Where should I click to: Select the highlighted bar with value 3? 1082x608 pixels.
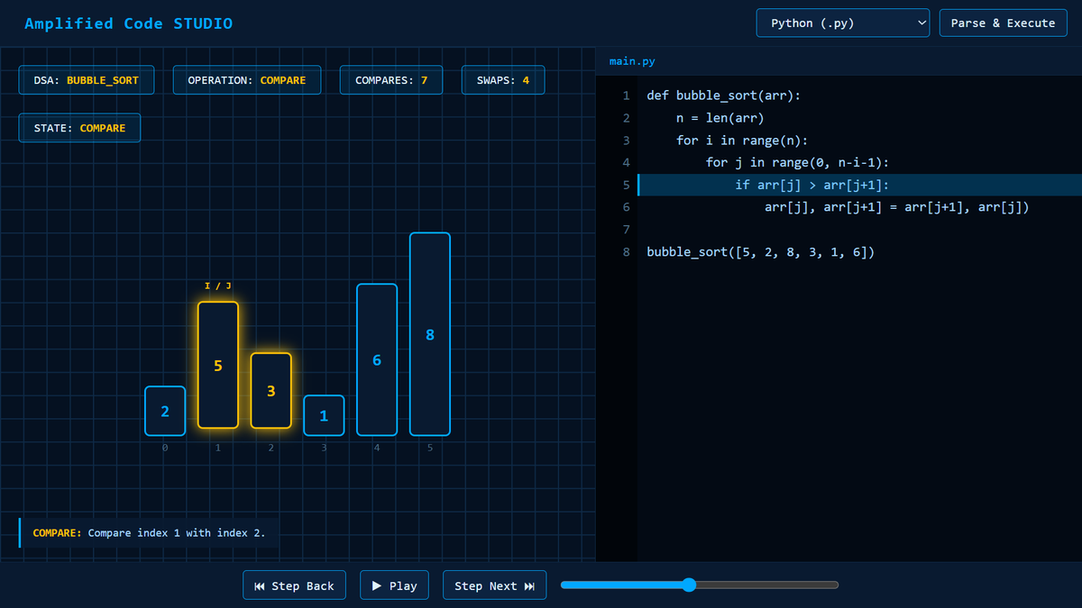[x=271, y=391]
